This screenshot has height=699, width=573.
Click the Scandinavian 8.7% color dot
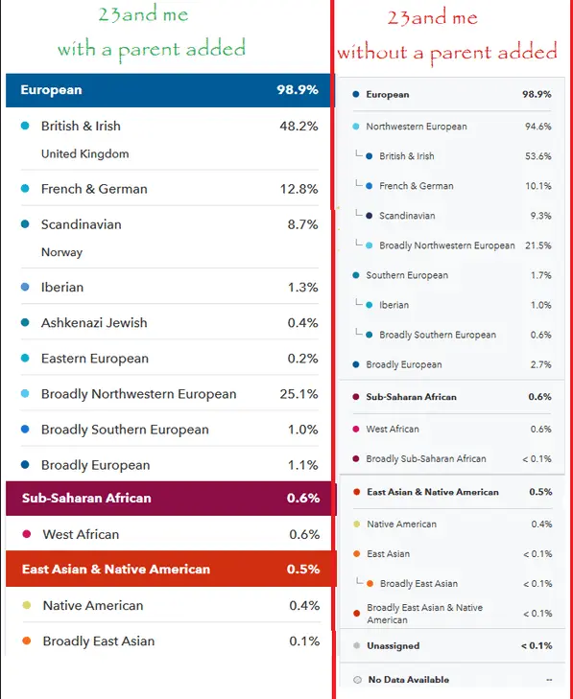click(x=25, y=224)
